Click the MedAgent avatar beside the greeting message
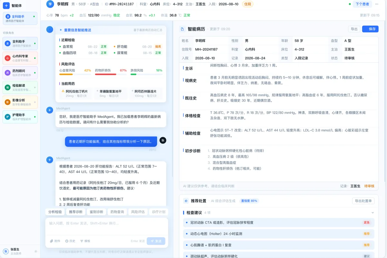The height and width of the screenshot is (258, 387). (x=50, y=110)
